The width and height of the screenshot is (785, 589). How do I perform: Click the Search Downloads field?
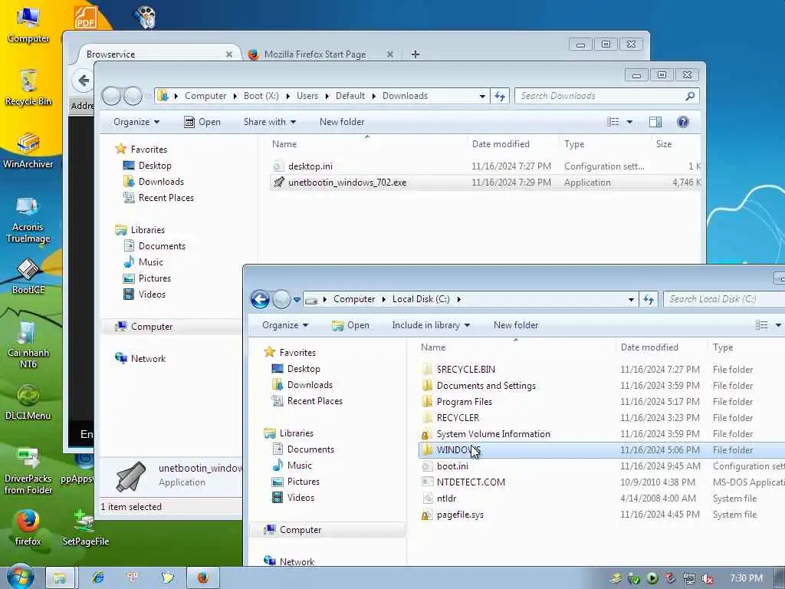pos(601,96)
